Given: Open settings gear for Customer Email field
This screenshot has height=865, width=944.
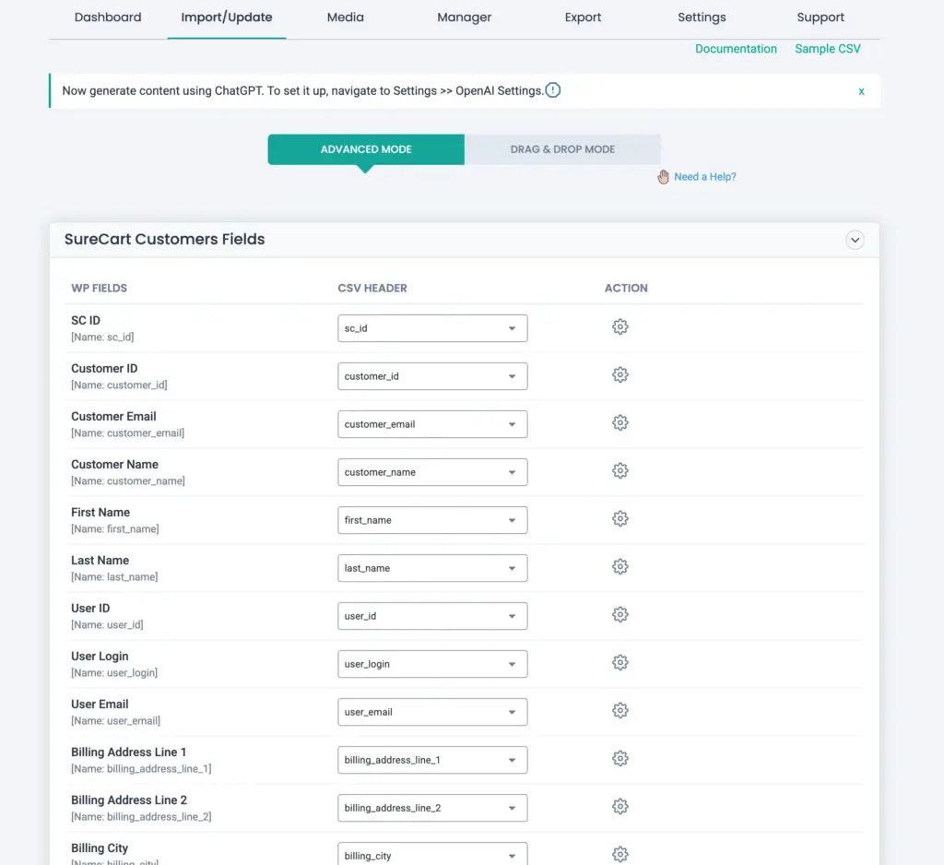Looking at the screenshot, I should 619,422.
